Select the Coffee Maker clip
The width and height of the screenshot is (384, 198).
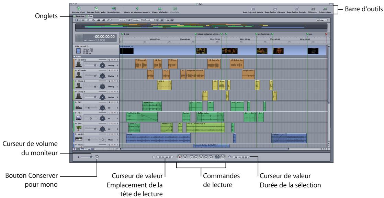[210, 117]
